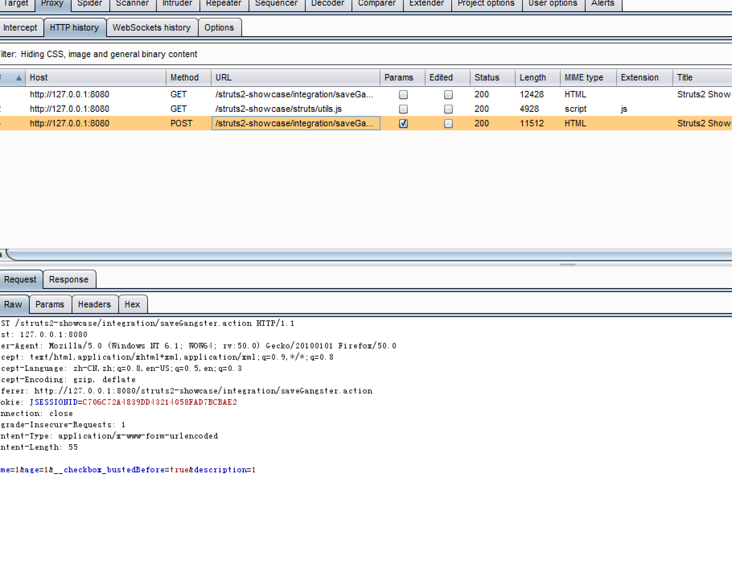Image resolution: width=732 pixels, height=581 pixels.
Task: Select the POST saveGangster URL cell
Action: [x=296, y=124]
